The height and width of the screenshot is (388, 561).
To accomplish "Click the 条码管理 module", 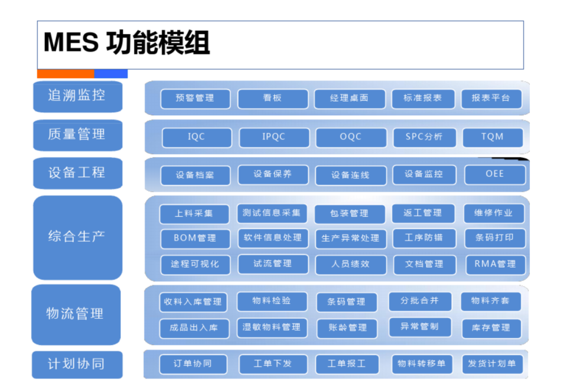I will (346, 302).
